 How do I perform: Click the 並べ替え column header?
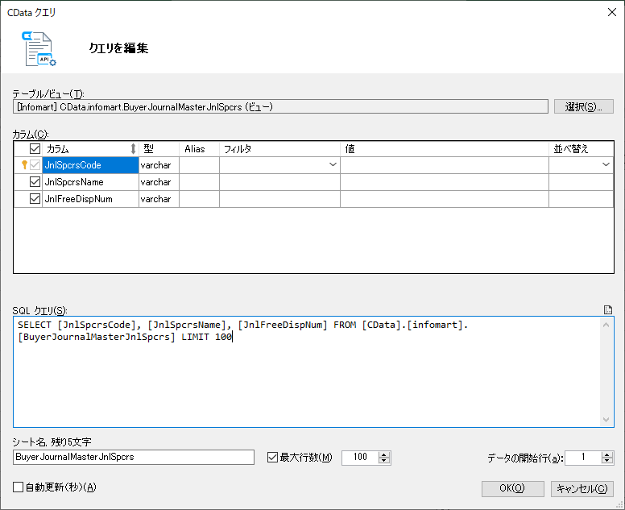pos(582,149)
